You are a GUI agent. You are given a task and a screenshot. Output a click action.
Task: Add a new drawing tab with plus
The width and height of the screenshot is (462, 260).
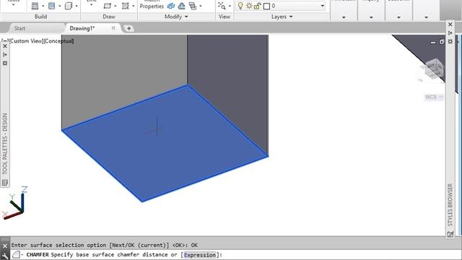point(128,29)
